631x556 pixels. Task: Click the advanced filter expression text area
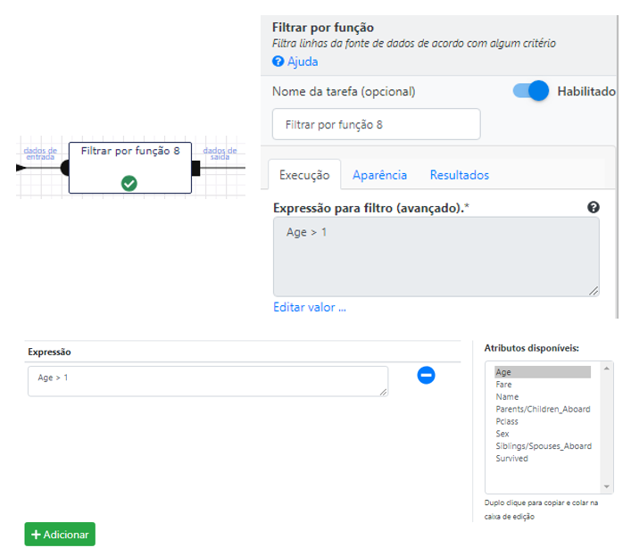coord(436,257)
